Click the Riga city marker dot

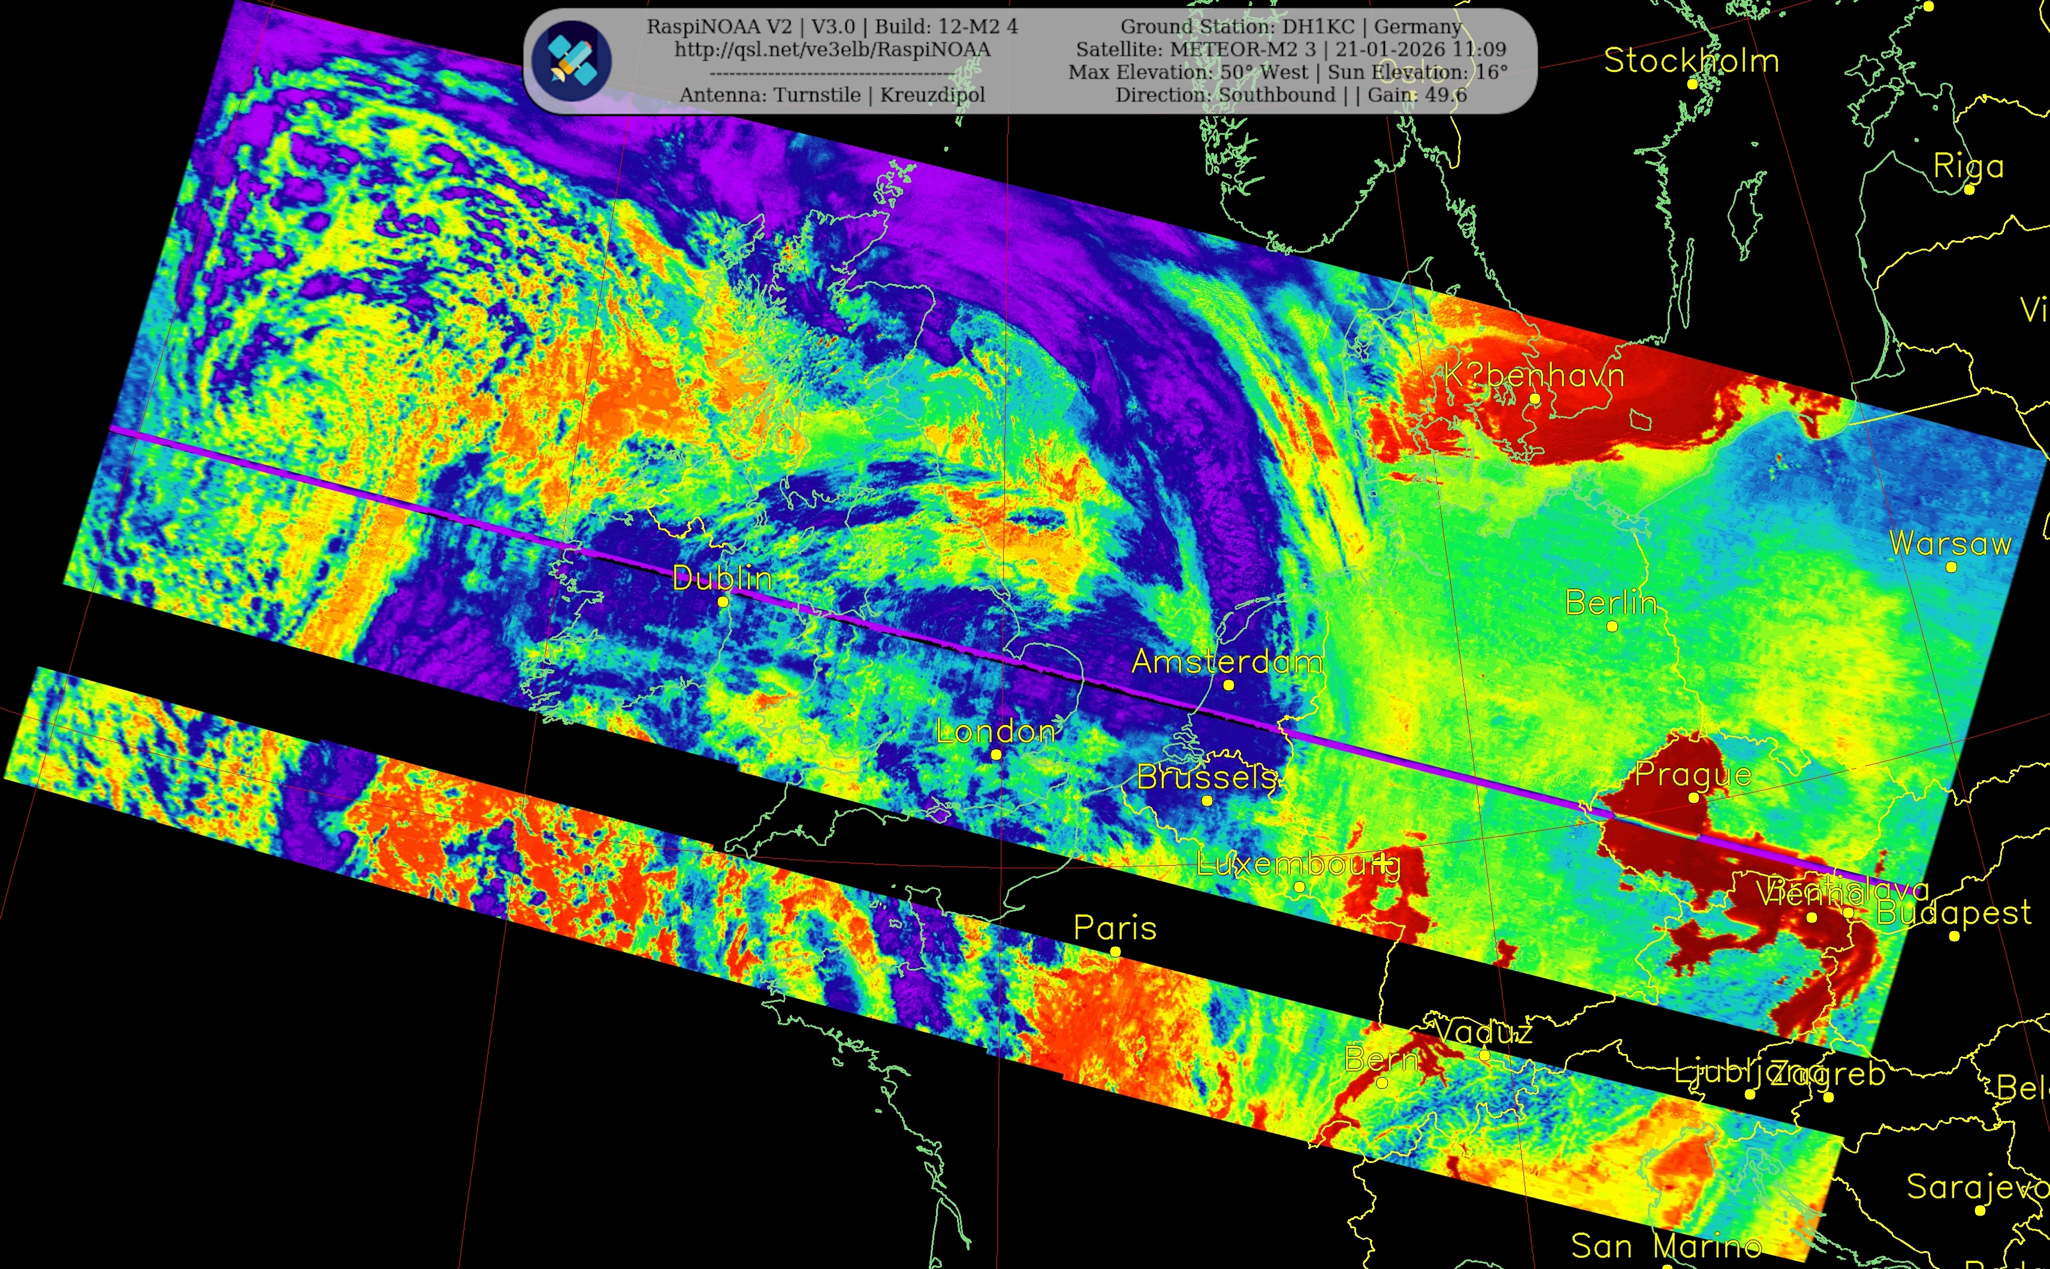point(1970,190)
